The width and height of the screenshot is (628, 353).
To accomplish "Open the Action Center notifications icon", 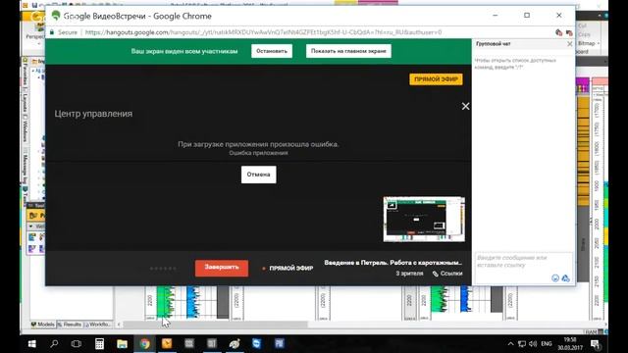I will 596,344.
